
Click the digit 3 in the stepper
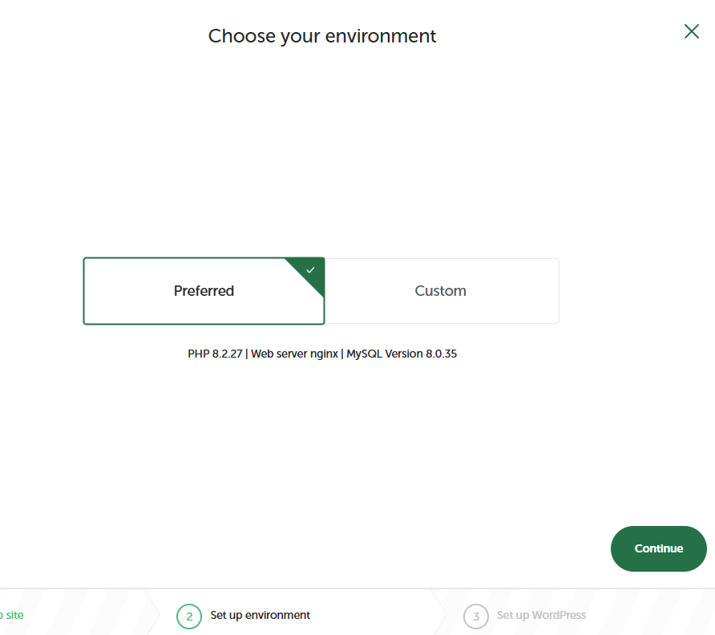(476, 617)
